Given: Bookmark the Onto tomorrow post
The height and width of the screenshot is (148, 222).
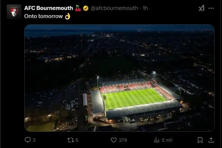Looking at the screenshot, I should click(200, 140).
